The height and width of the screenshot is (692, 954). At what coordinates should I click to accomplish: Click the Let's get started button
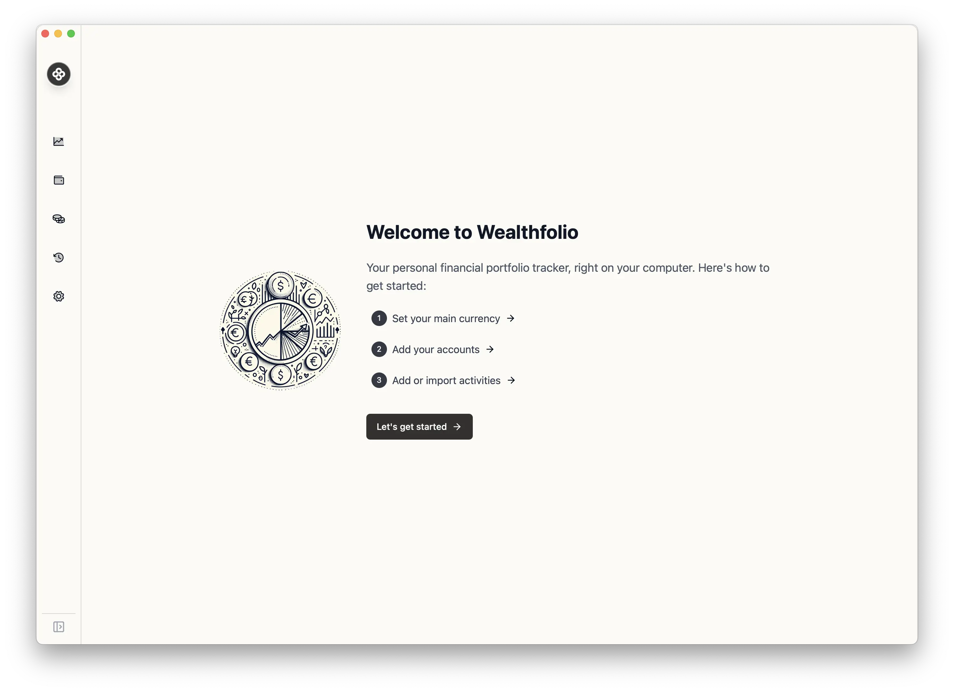click(x=419, y=426)
